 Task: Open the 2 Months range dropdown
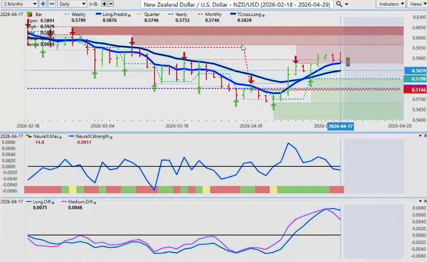pyautogui.click(x=19, y=4)
